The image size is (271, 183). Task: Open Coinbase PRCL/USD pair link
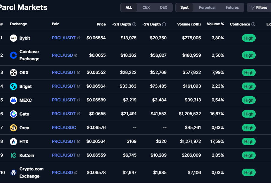tap(62, 55)
